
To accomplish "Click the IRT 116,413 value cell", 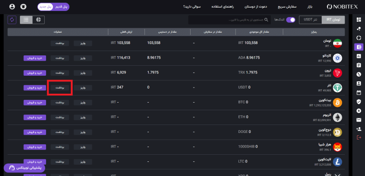I will tap(120, 58).
